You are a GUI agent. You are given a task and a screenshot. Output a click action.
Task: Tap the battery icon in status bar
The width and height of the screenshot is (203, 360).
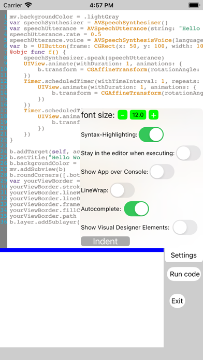pyautogui.click(x=194, y=5)
